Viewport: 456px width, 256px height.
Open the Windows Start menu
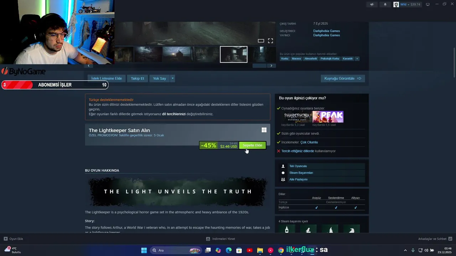click(x=144, y=250)
